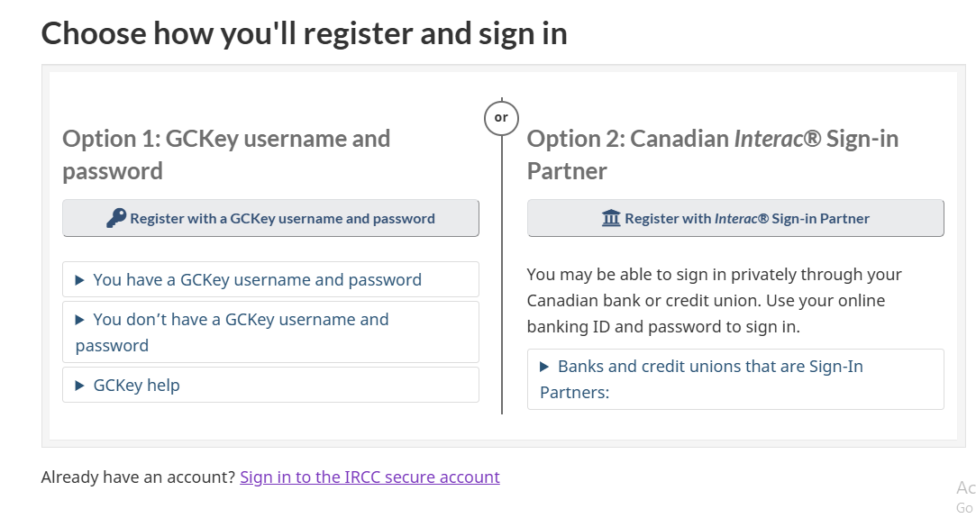Click the 'Choose how you'll register' page title
The width and height of the screenshot is (976, 518).
click(304, 33)
